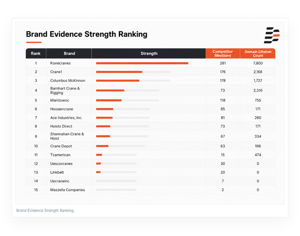Select Ace Industries, Inc. row
The image size is (300, 236).
151,118
